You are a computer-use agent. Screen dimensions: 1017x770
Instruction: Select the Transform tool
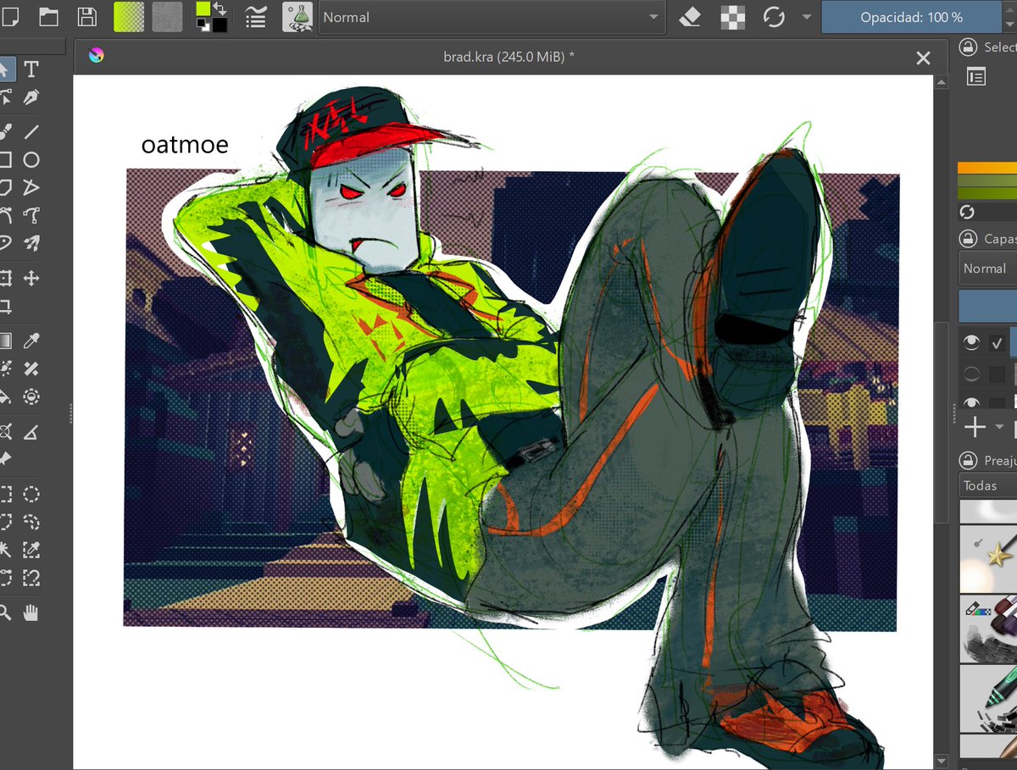4,278
